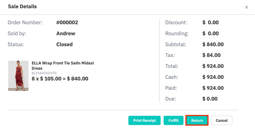Screen dimensions: 255x130
Task: Fulfill this order
Action: [173, 120]
